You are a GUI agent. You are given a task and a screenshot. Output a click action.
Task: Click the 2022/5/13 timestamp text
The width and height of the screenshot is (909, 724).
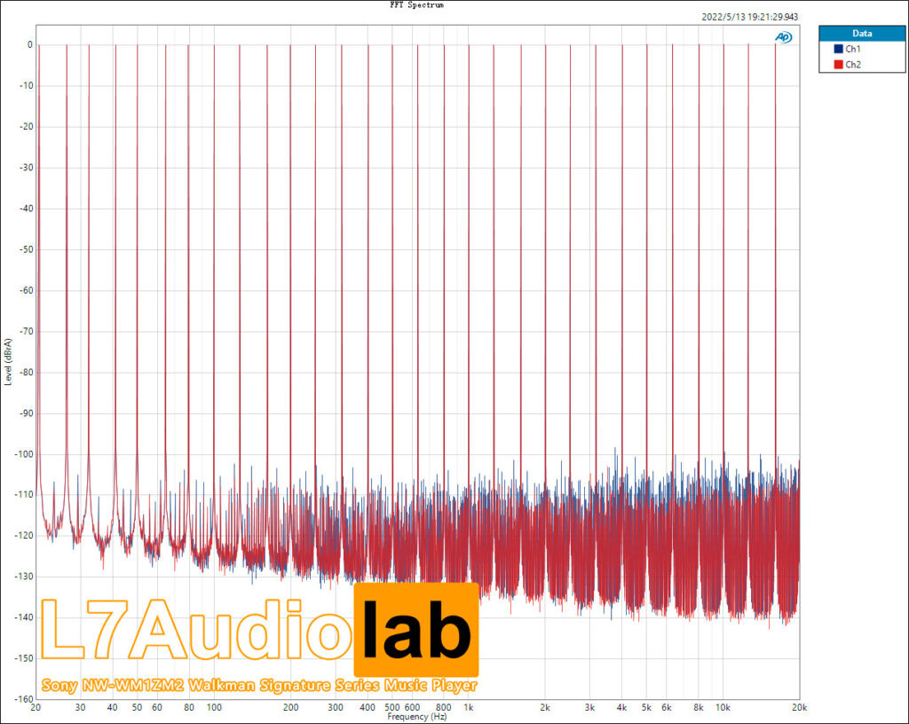click(749, 17)
